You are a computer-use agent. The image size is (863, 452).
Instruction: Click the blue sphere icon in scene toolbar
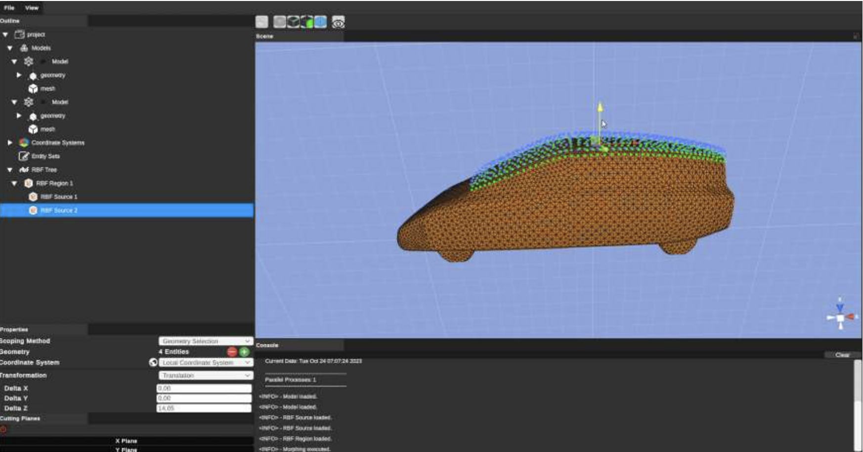coord(321,22)
